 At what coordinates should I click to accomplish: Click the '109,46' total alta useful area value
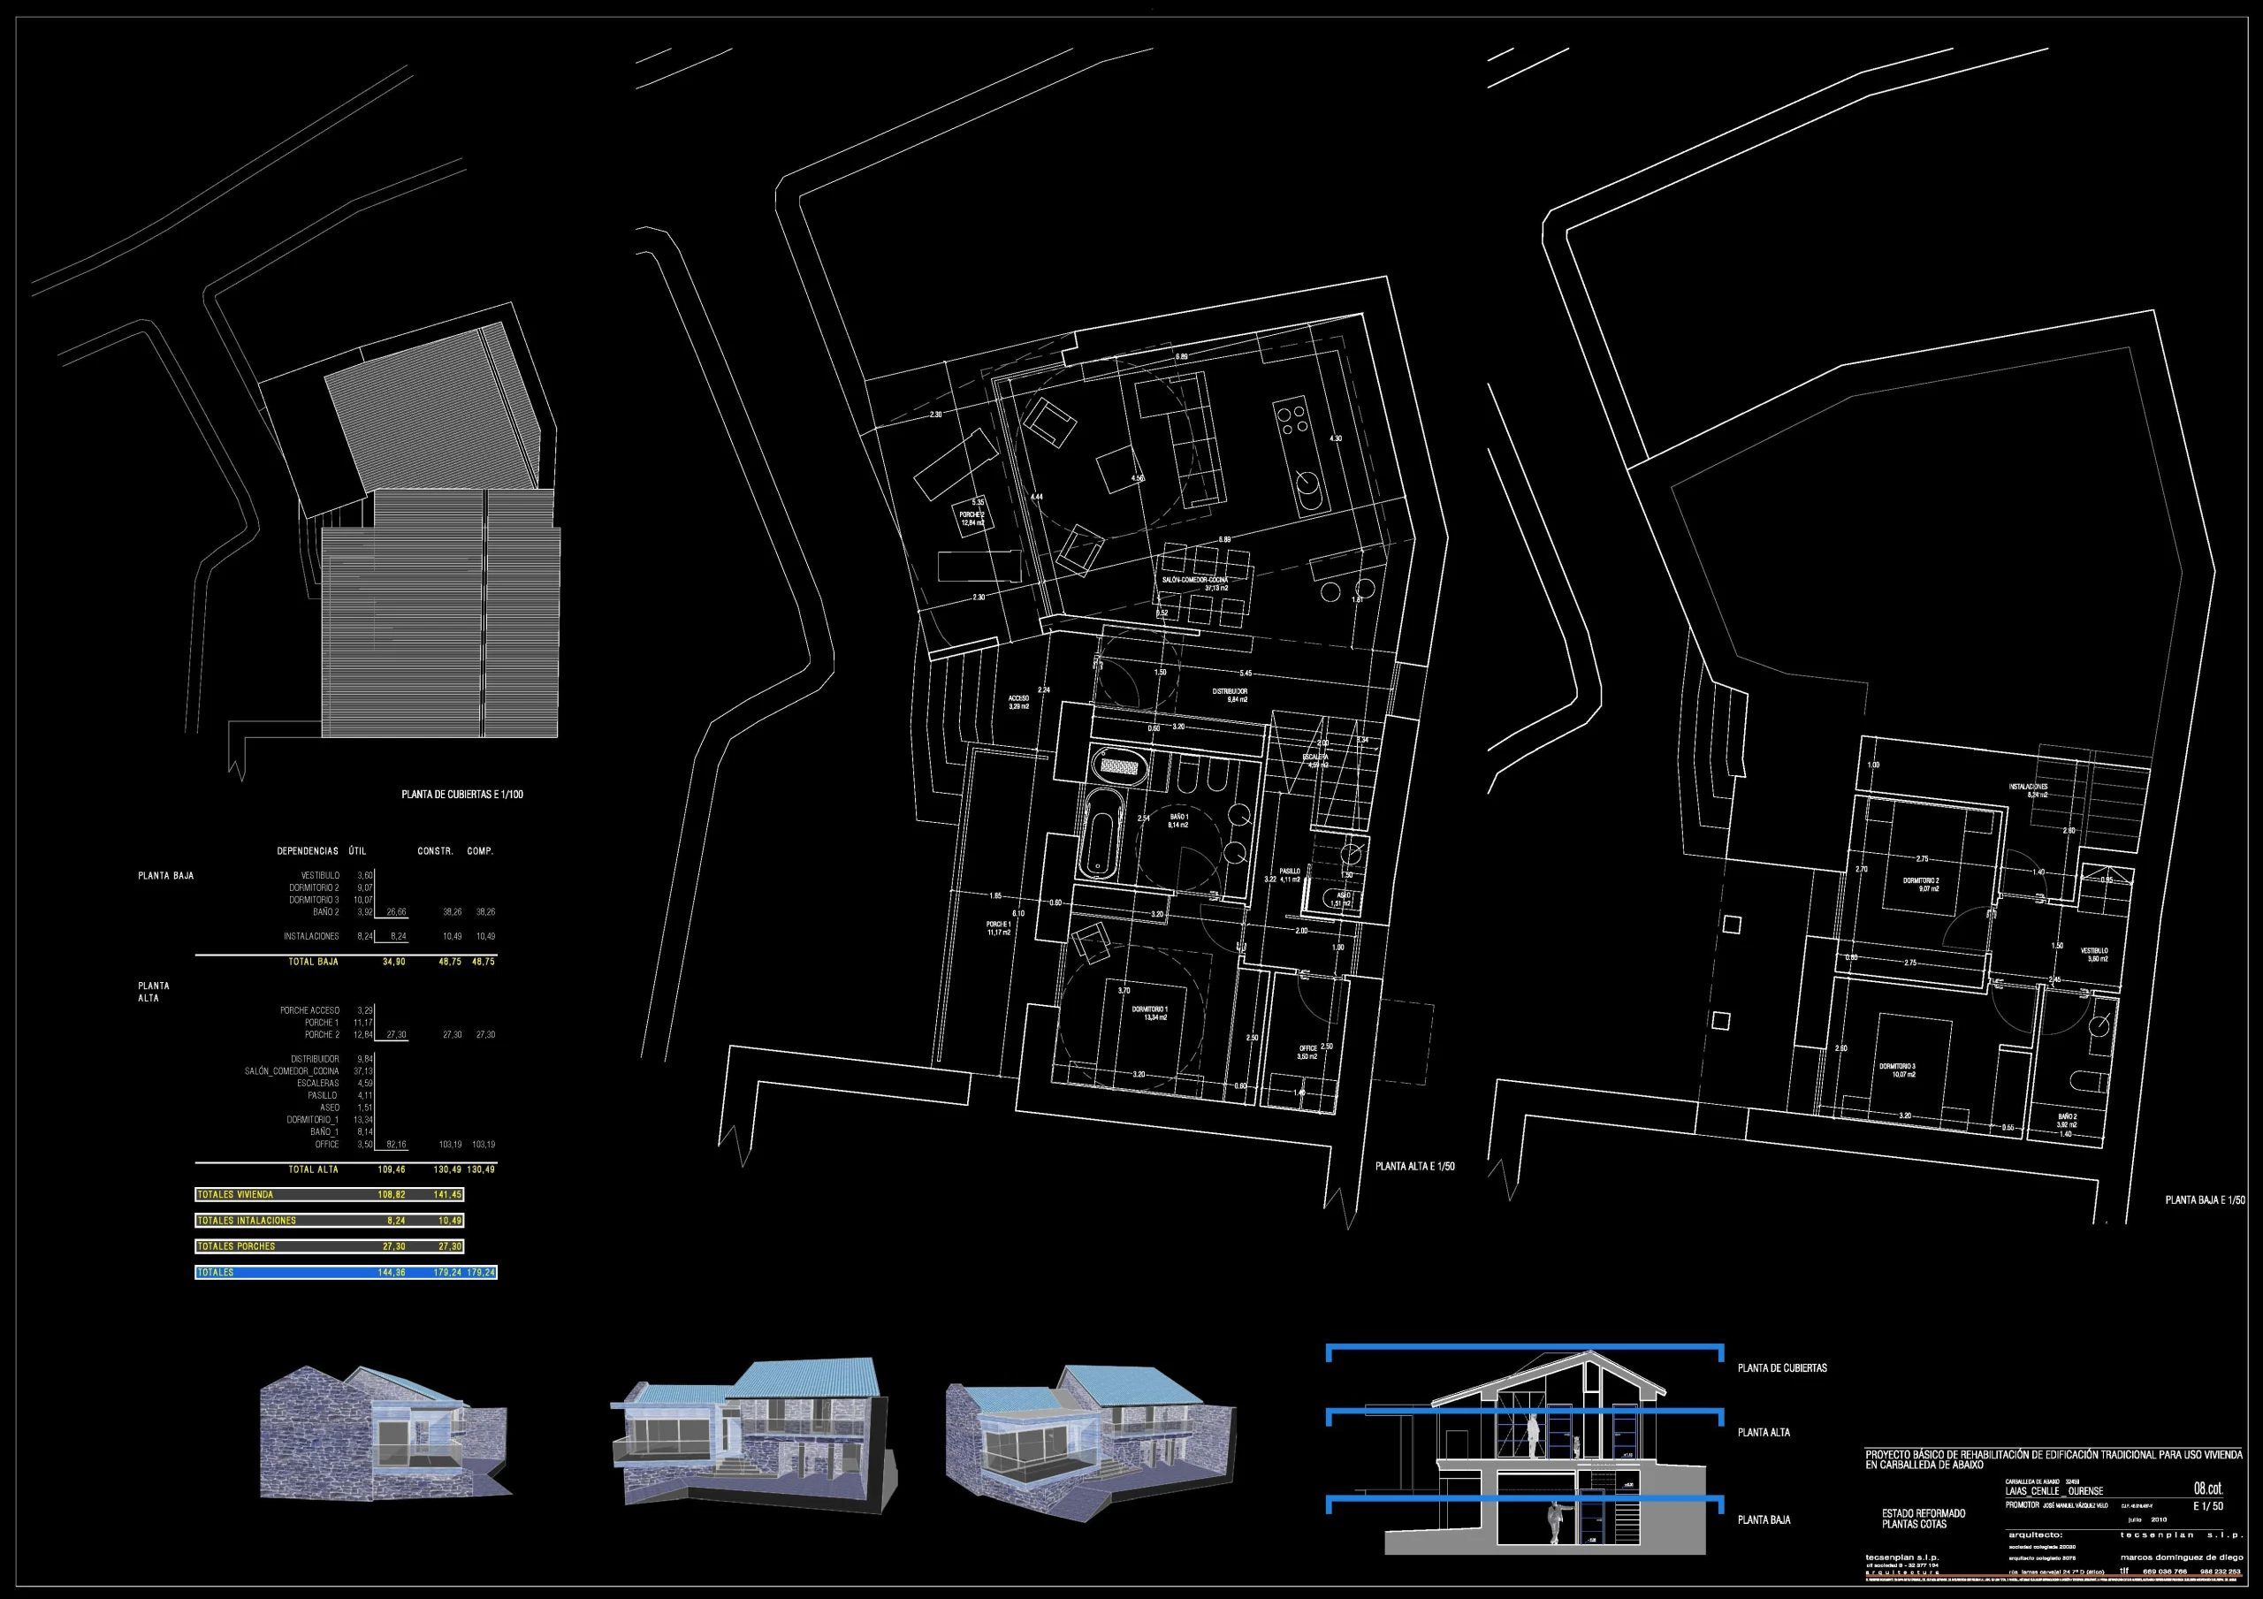tap(392, 1169)
